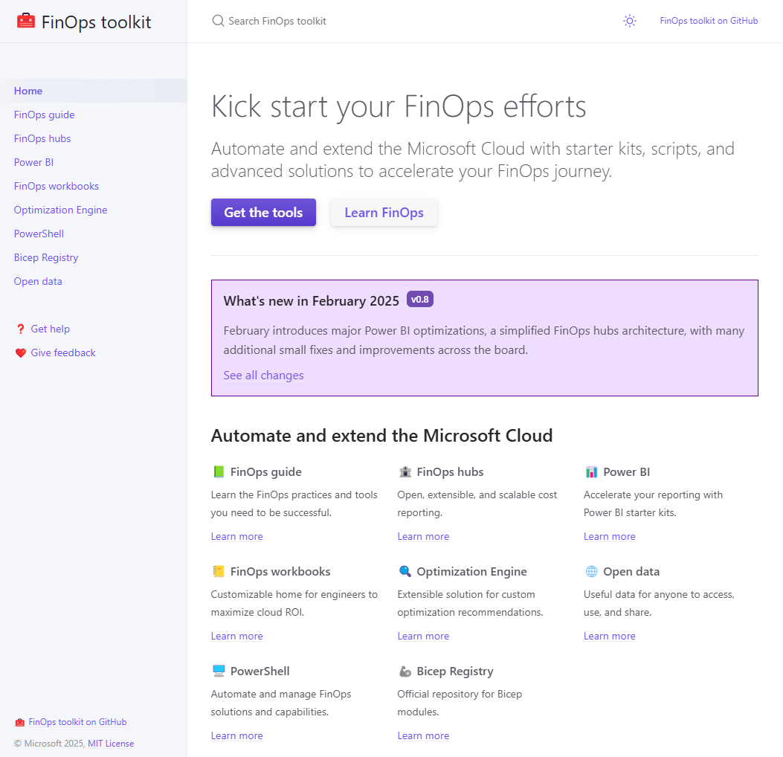Screen dimensions: 783x757
Task: Open FinOps hubs in the sidebar
Action: coord(42,139)
